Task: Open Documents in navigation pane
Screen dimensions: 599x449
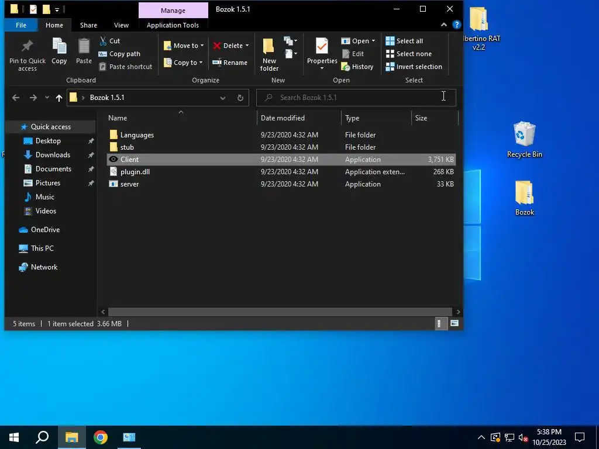Action: click(x=53, y=169)
